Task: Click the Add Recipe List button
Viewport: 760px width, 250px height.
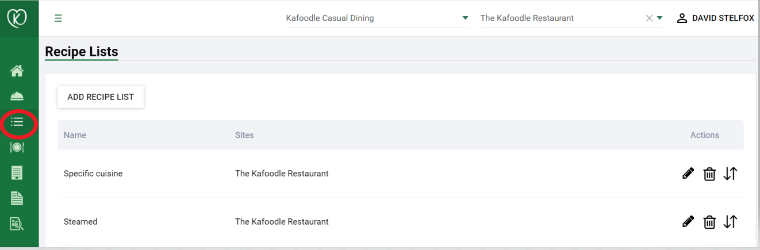Action: 101,97
